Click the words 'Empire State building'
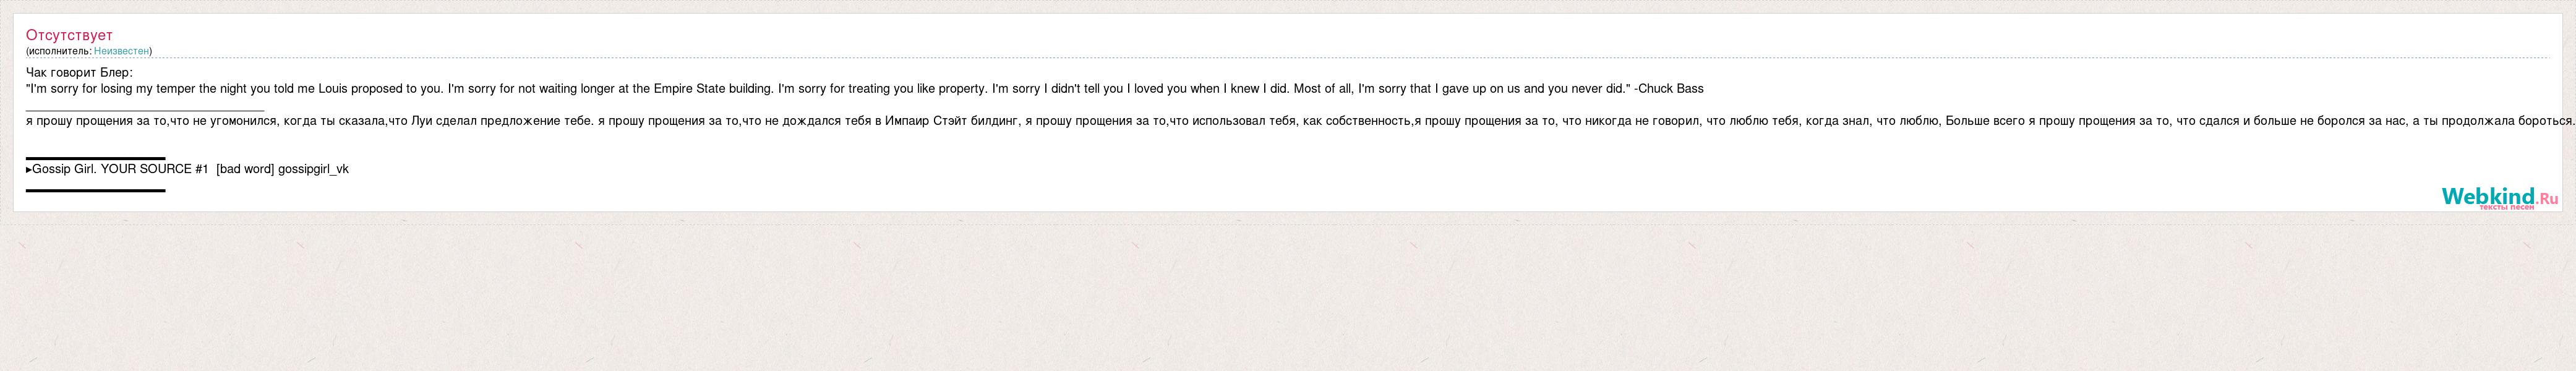 713,89
